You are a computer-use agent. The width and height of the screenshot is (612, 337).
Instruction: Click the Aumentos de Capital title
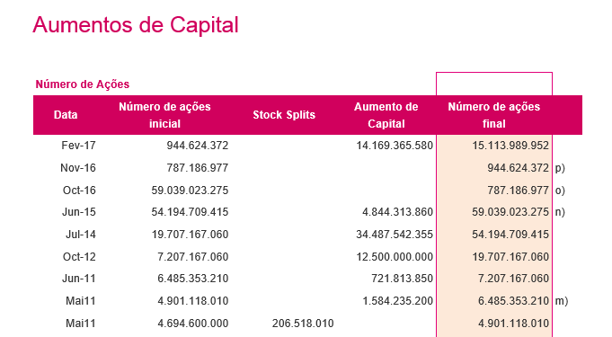click(136, 25)
